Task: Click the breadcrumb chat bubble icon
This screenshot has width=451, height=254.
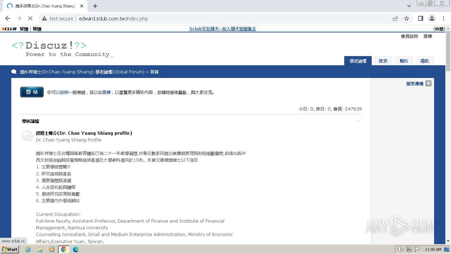Action: tap(14, 72)
